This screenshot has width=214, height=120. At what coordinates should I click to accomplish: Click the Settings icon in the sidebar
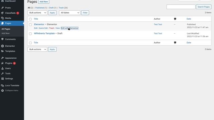(x=2, y=79)
